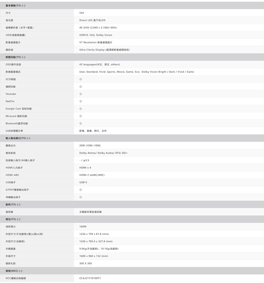Click the circle mark in S/PDIF row
Viewport: 264px width, 283px height.
coord(81,190)
